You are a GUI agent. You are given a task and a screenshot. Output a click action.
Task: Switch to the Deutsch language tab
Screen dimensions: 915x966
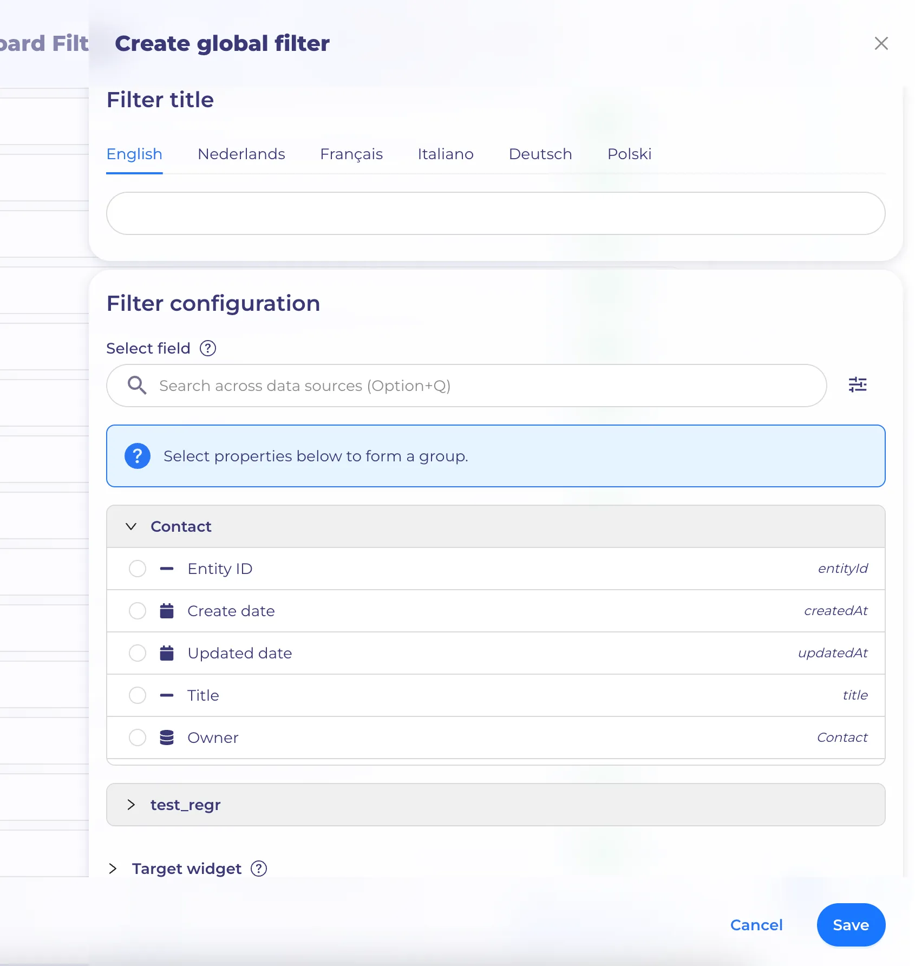click(540, 154)
